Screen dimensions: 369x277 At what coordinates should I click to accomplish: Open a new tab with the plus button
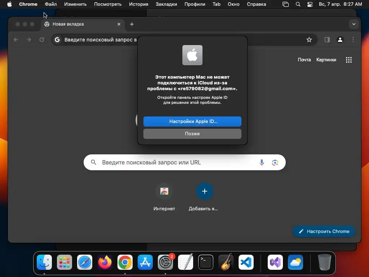point(132,24)
